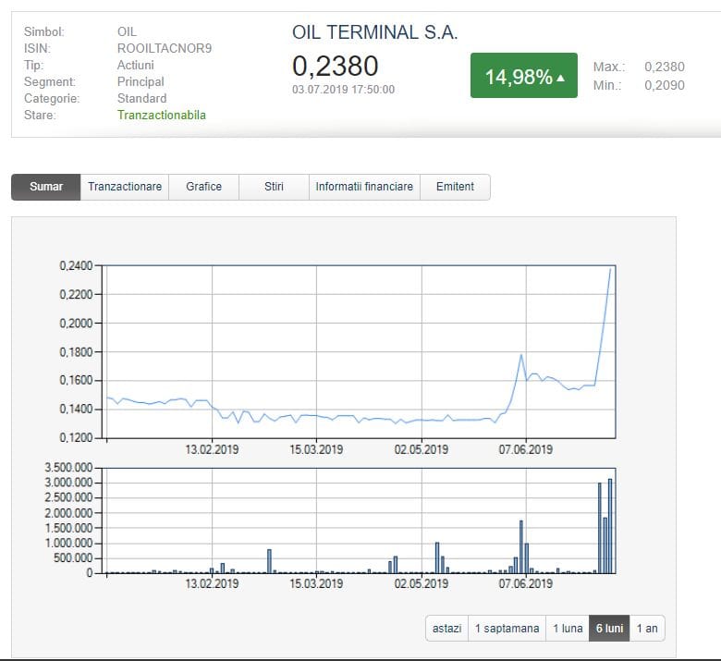Image resolution: width=721 pixels, height=661 pixels.
Task: Click the 1.500.000 volume axis label
Action: point(68,528)
